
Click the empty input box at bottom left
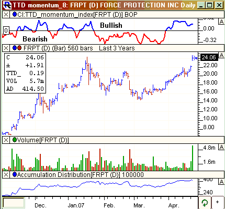point(14,203)
